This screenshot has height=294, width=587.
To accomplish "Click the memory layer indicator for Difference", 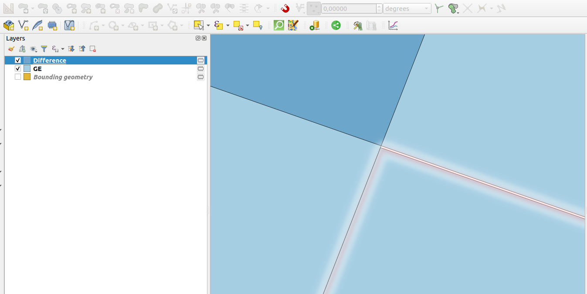I will (201, 60).
